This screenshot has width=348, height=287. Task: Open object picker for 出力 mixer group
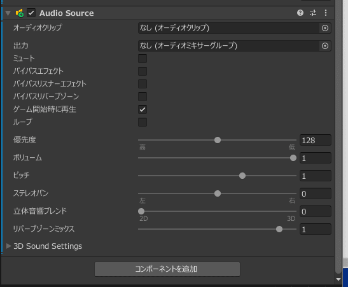click(x=325, y=46)
